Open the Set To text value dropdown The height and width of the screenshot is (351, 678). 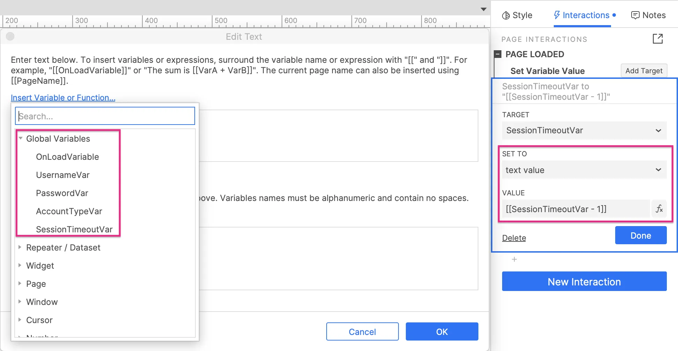[x=584, y=170]
